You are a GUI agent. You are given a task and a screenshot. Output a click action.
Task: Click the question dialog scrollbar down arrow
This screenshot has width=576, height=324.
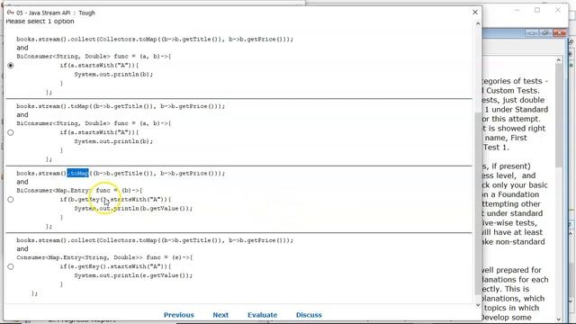pos(478,304)
